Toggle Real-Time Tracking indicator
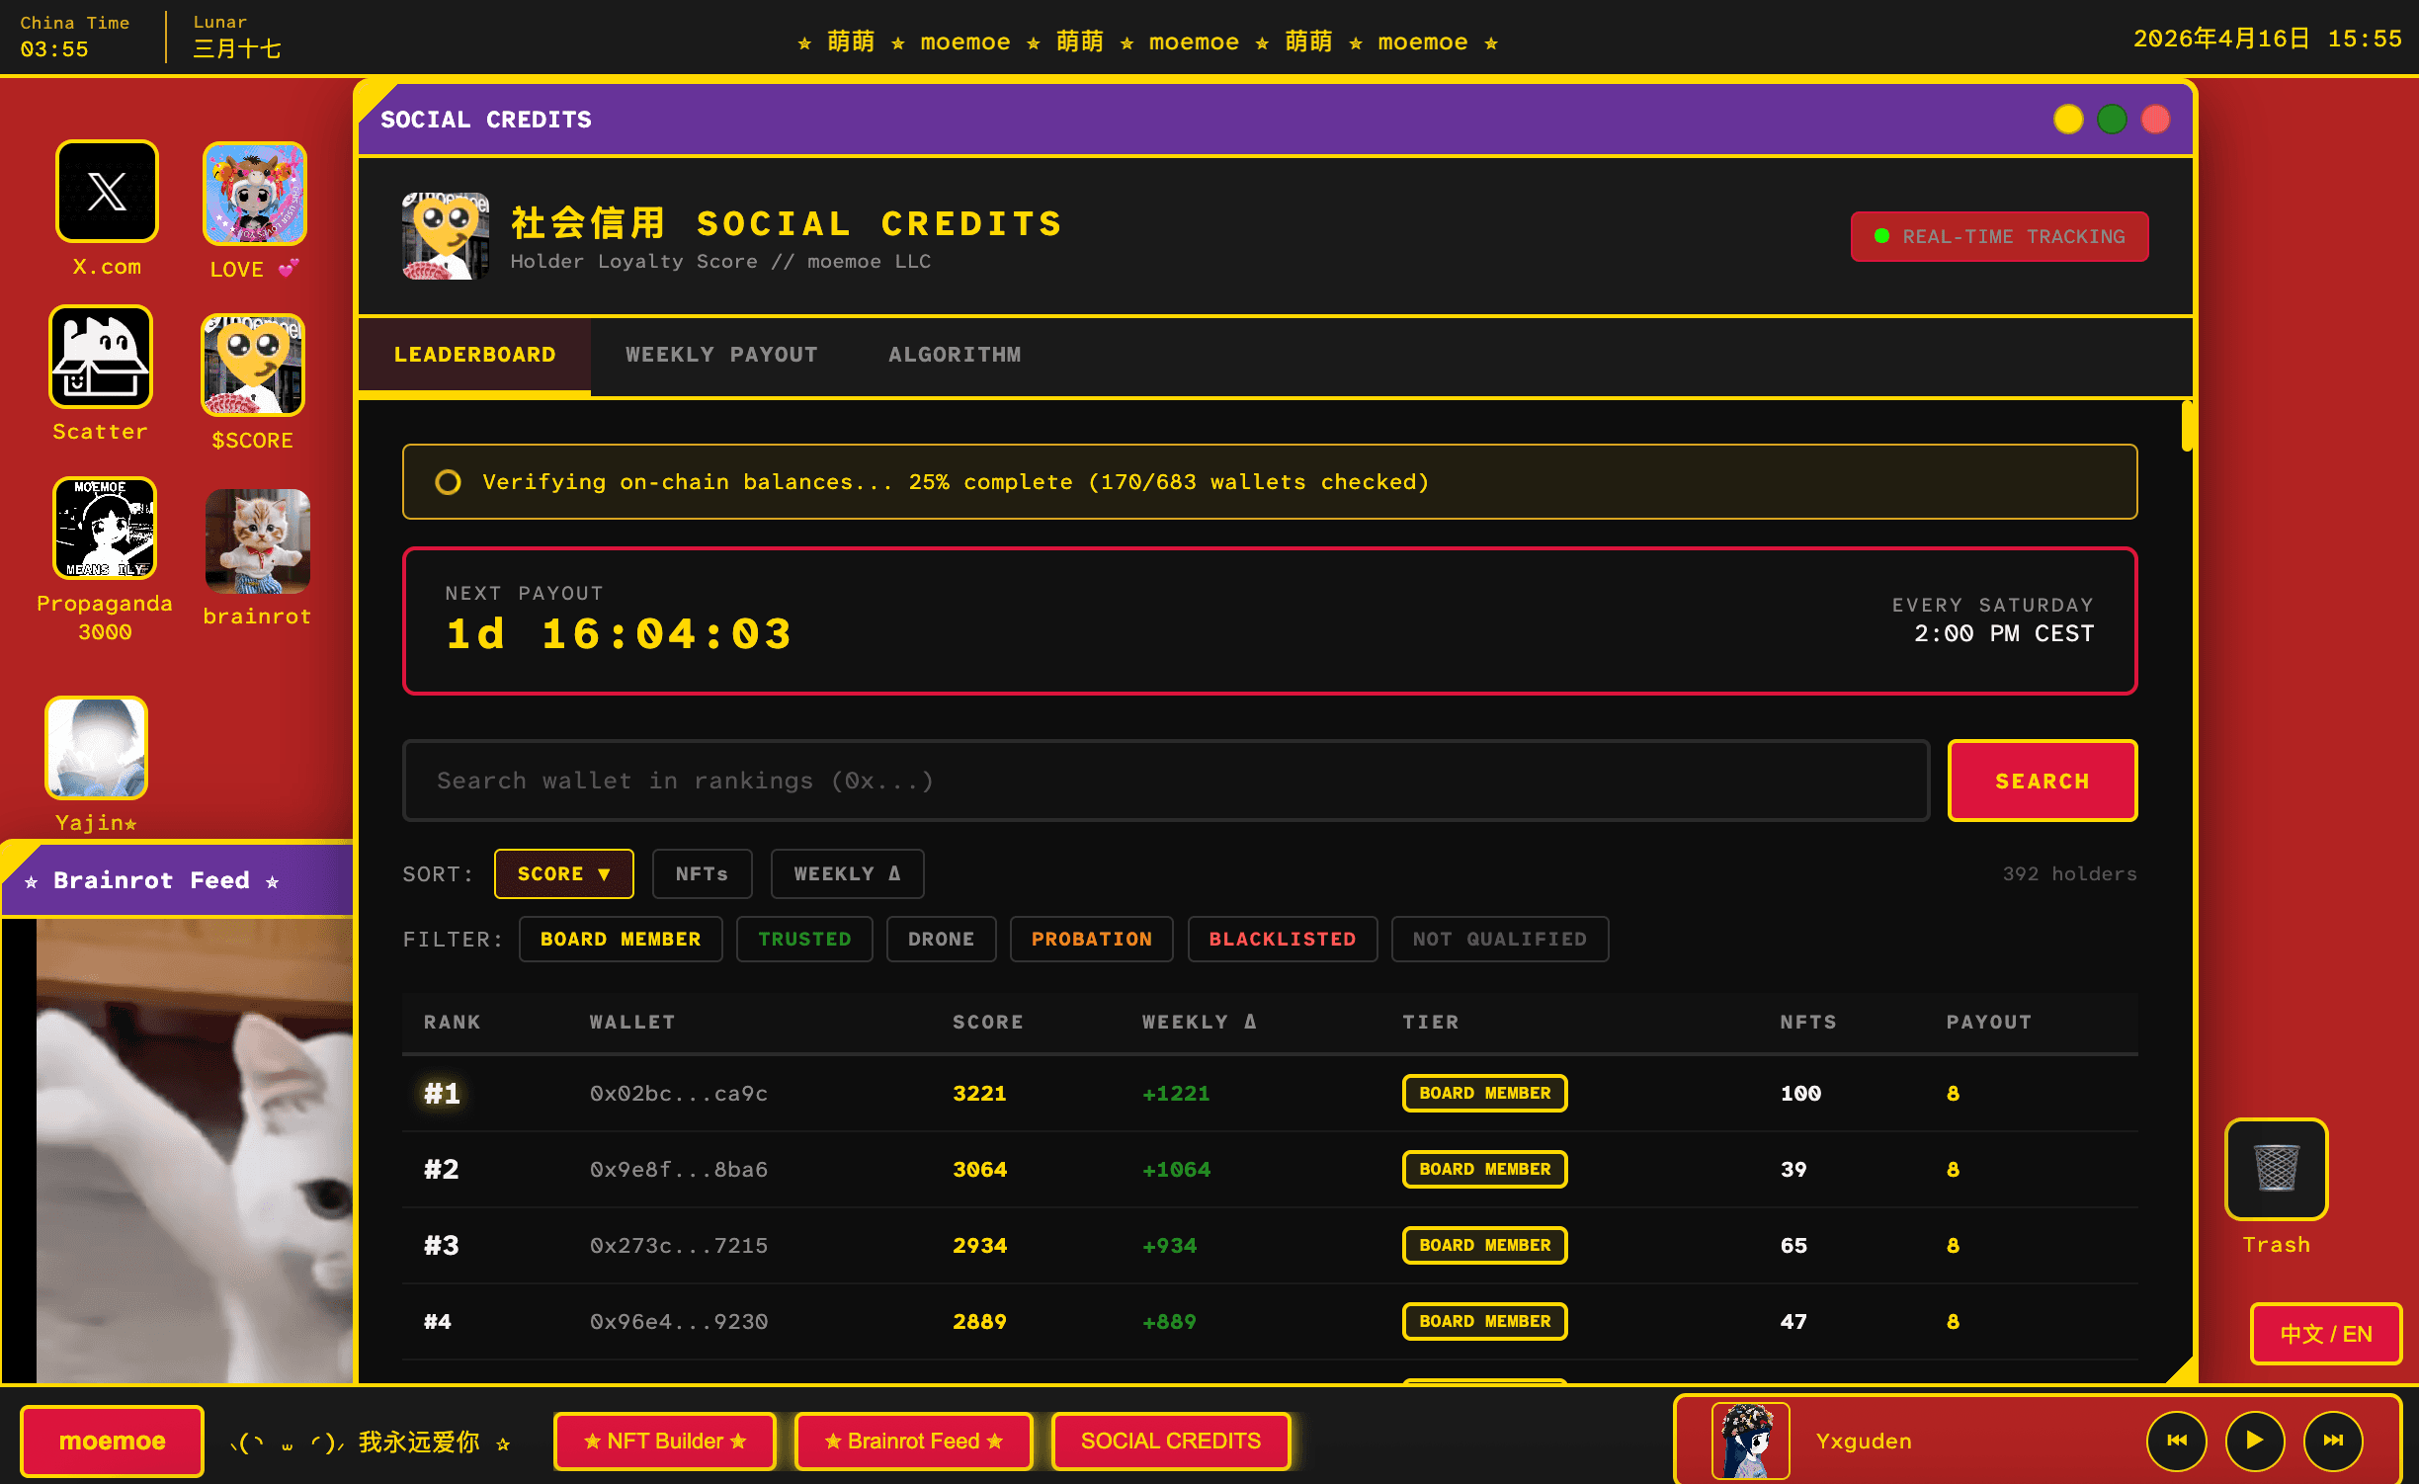The width and height of the screenshot is (2419, 1484). (2000, 237)
